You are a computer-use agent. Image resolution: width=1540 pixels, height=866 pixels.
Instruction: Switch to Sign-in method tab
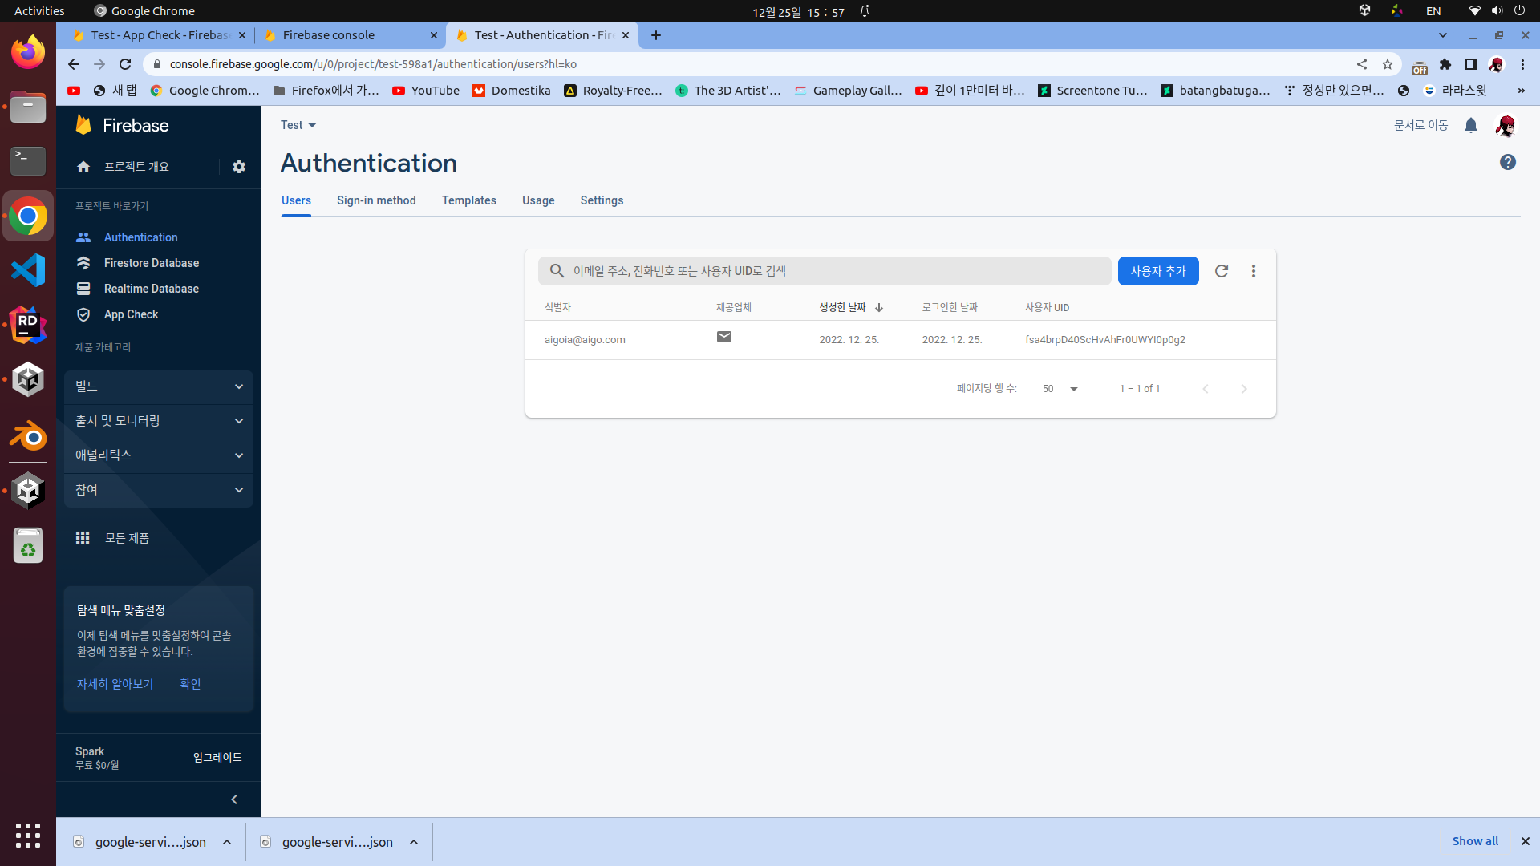(x=376, y=200)
